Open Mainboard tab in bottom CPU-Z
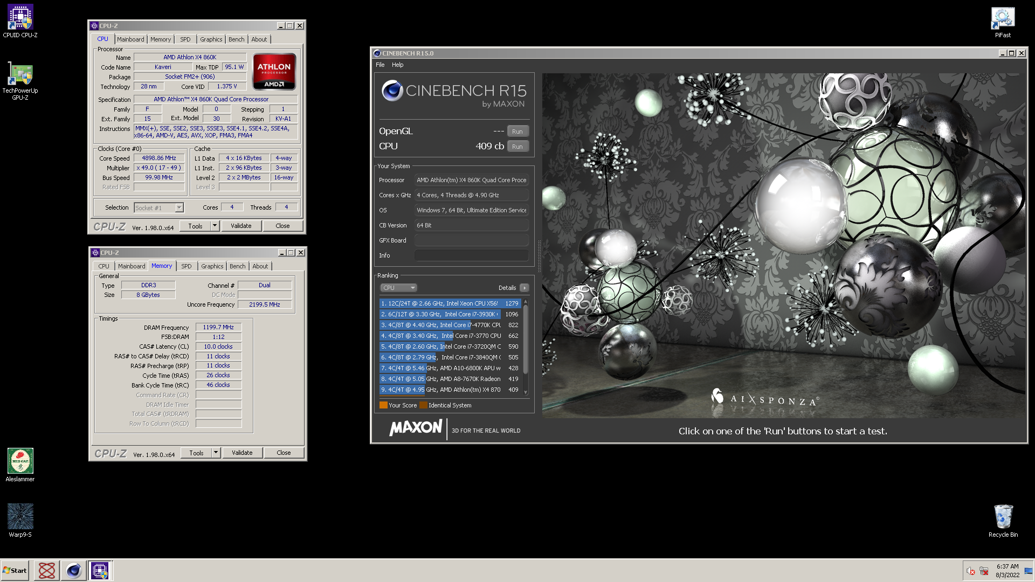The height and width of the screenshot is (582, 1035). (132, 266)
